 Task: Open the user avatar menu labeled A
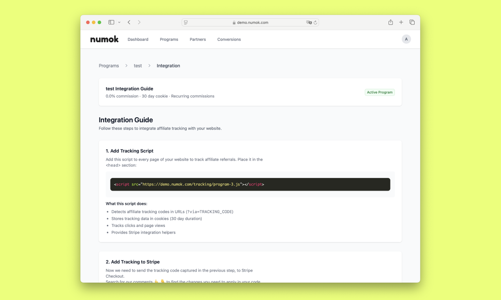coord(406,39)
